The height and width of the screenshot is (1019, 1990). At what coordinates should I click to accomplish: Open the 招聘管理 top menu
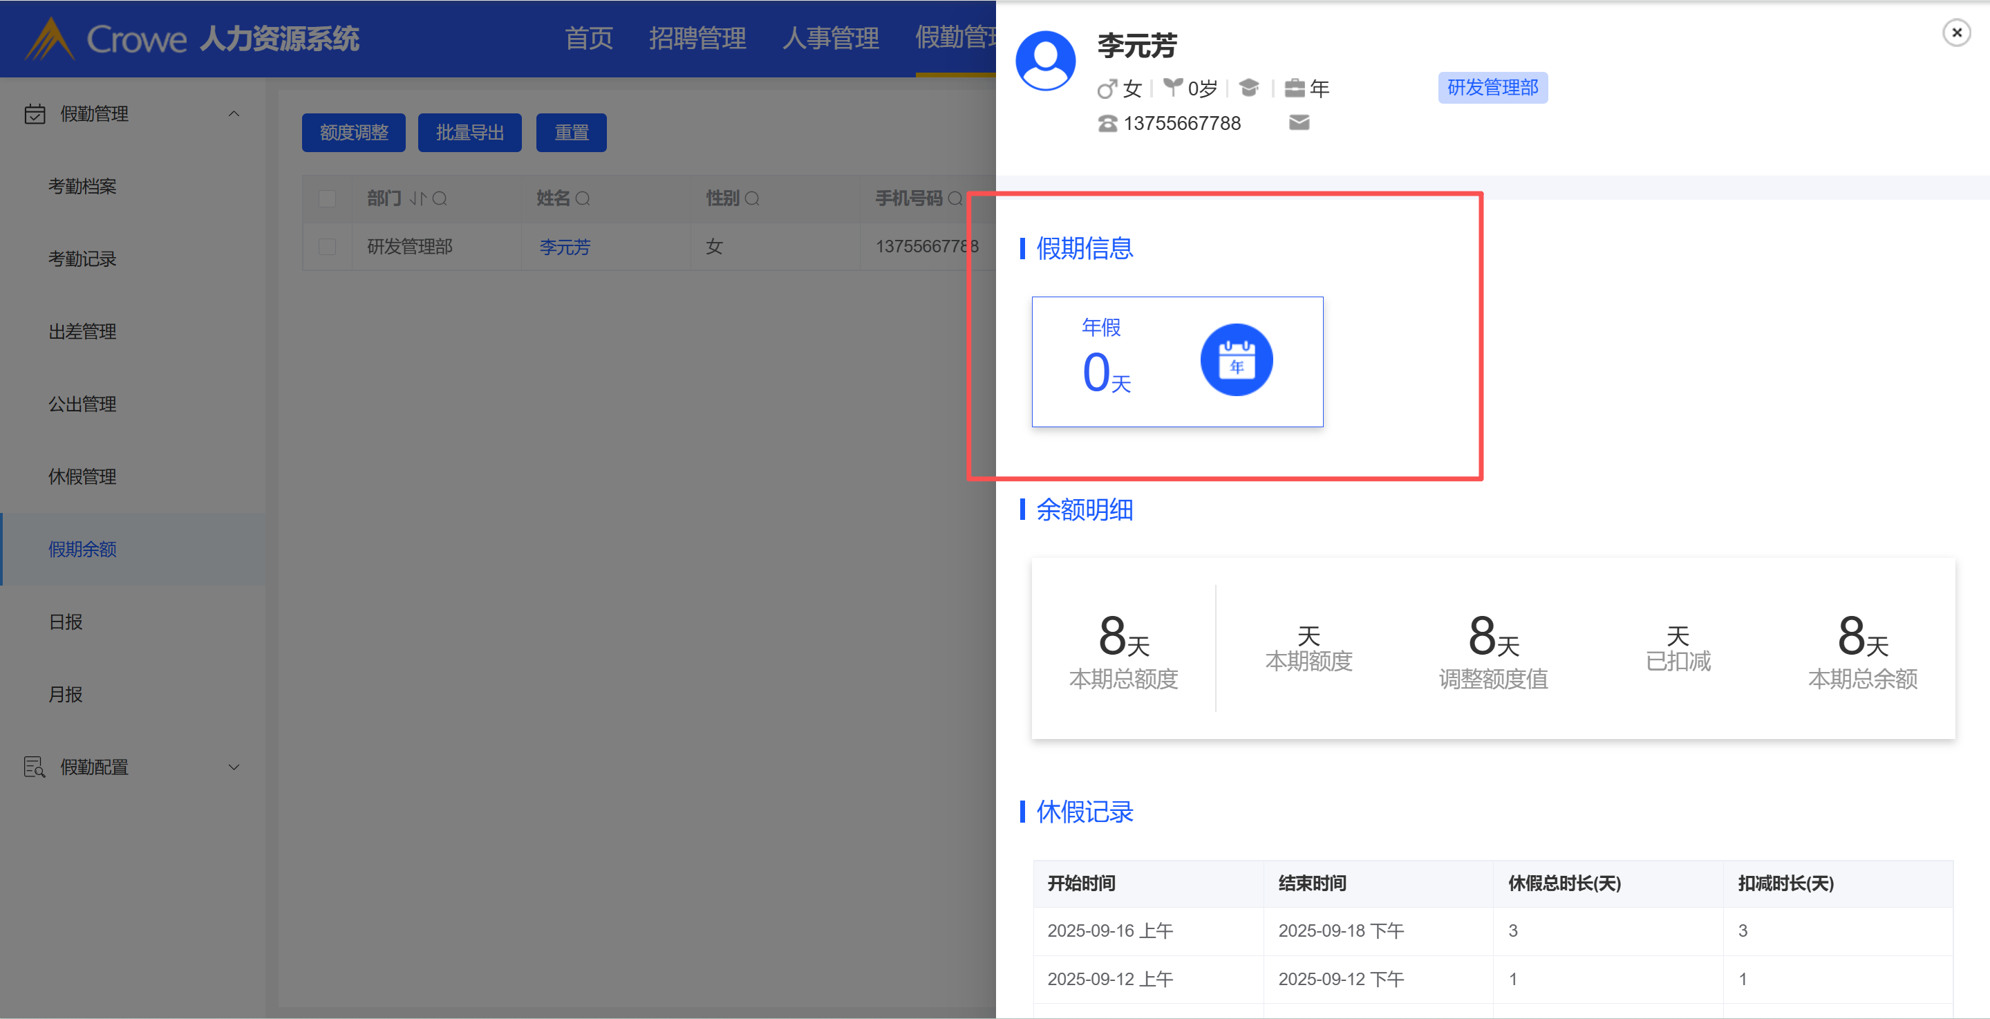(x=697, y=38)
